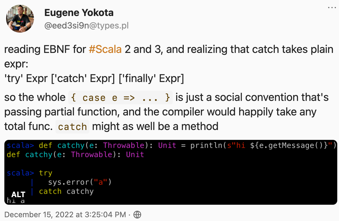Click the first scala> prompt in the image

[x=20, y=145]
